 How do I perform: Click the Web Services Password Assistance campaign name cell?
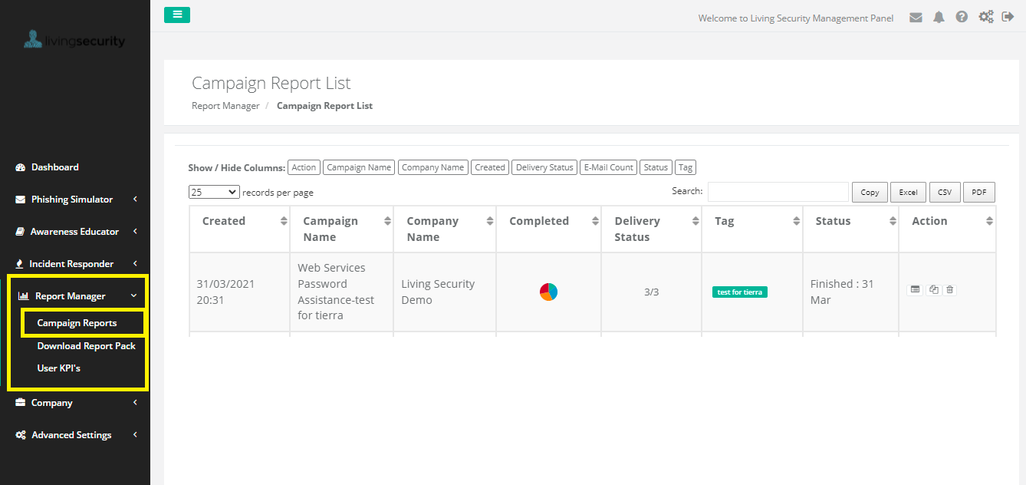point(341,292)
